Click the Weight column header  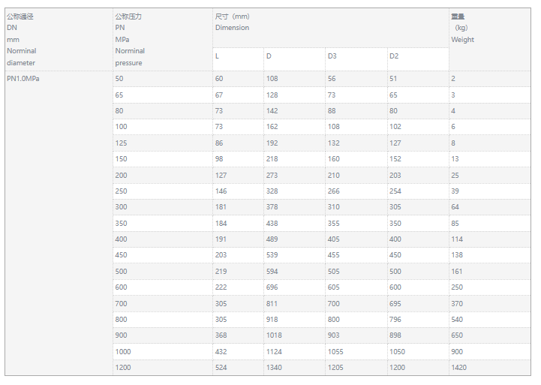click(462, 40)
